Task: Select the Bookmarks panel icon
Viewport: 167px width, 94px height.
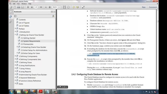Action: 11,17
